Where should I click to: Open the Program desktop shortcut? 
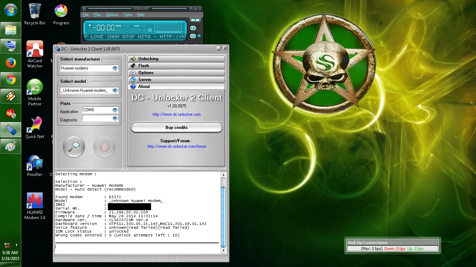(x=61, y=14)
